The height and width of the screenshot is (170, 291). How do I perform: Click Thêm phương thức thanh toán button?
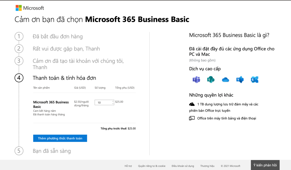coord(60,138)
